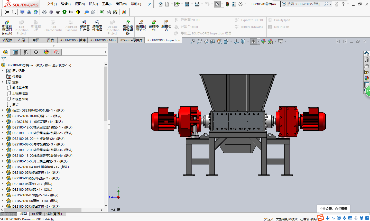Open the FeatureManager filter funnel dropdown
370x221 pixels.
tap(4, 59)
